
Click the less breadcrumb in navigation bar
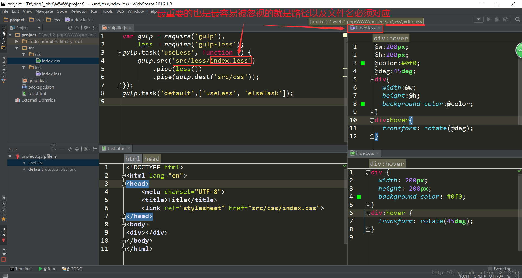pos(53,20)
